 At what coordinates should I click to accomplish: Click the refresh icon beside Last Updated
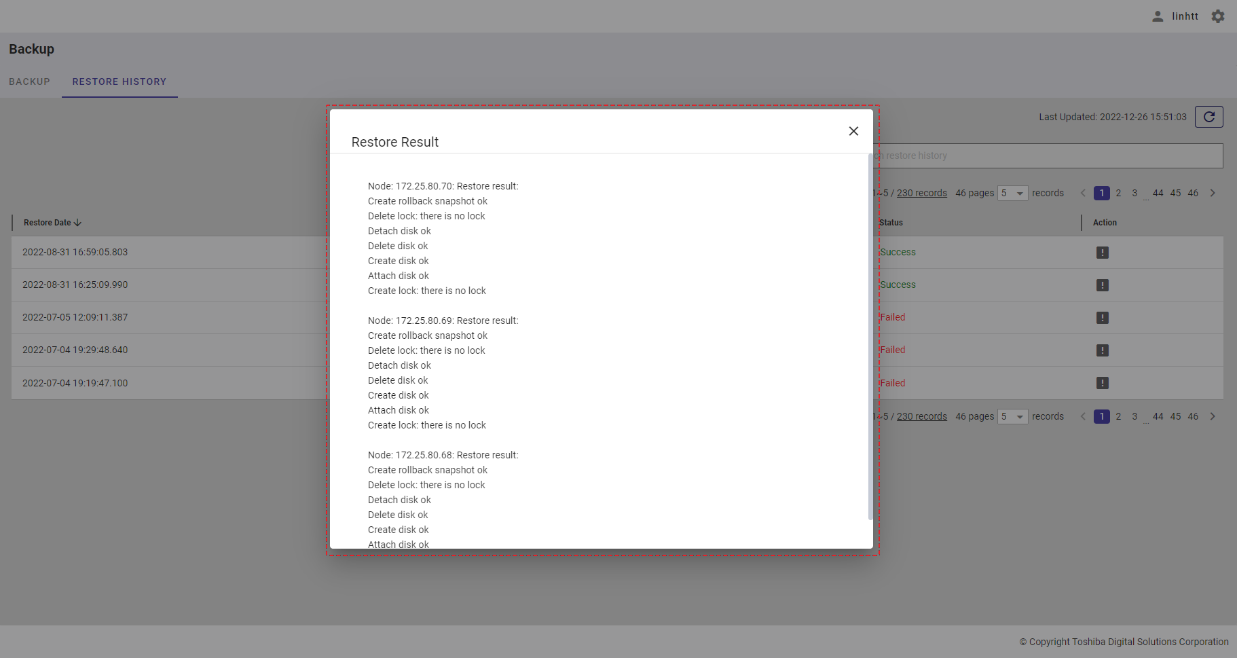[1208, 117]
